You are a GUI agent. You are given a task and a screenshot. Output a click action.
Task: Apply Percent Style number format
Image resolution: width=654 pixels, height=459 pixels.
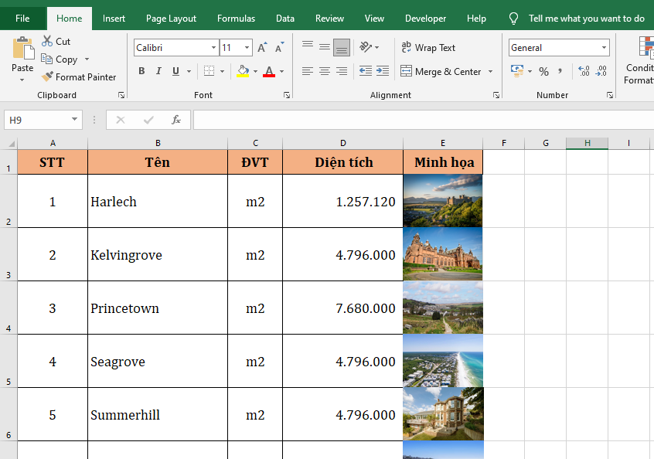[x=543, y=71]
